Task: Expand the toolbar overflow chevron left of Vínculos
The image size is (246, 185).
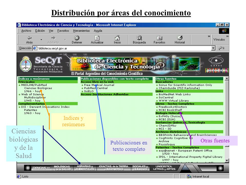Action: pos(209,36)
